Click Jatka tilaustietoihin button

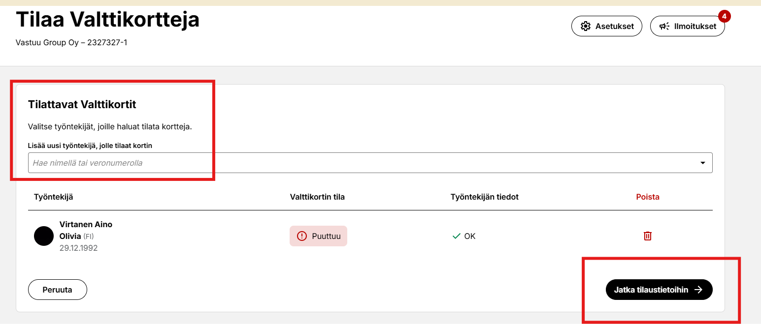point(659,290)
